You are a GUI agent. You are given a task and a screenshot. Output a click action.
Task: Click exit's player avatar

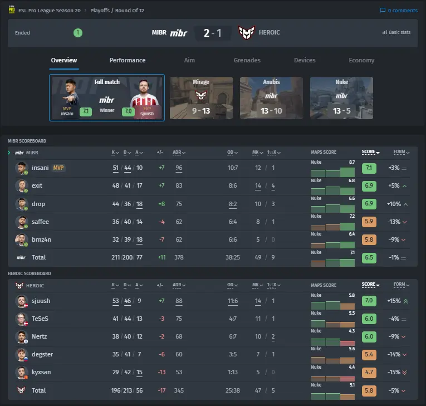[x=22, y=186]
